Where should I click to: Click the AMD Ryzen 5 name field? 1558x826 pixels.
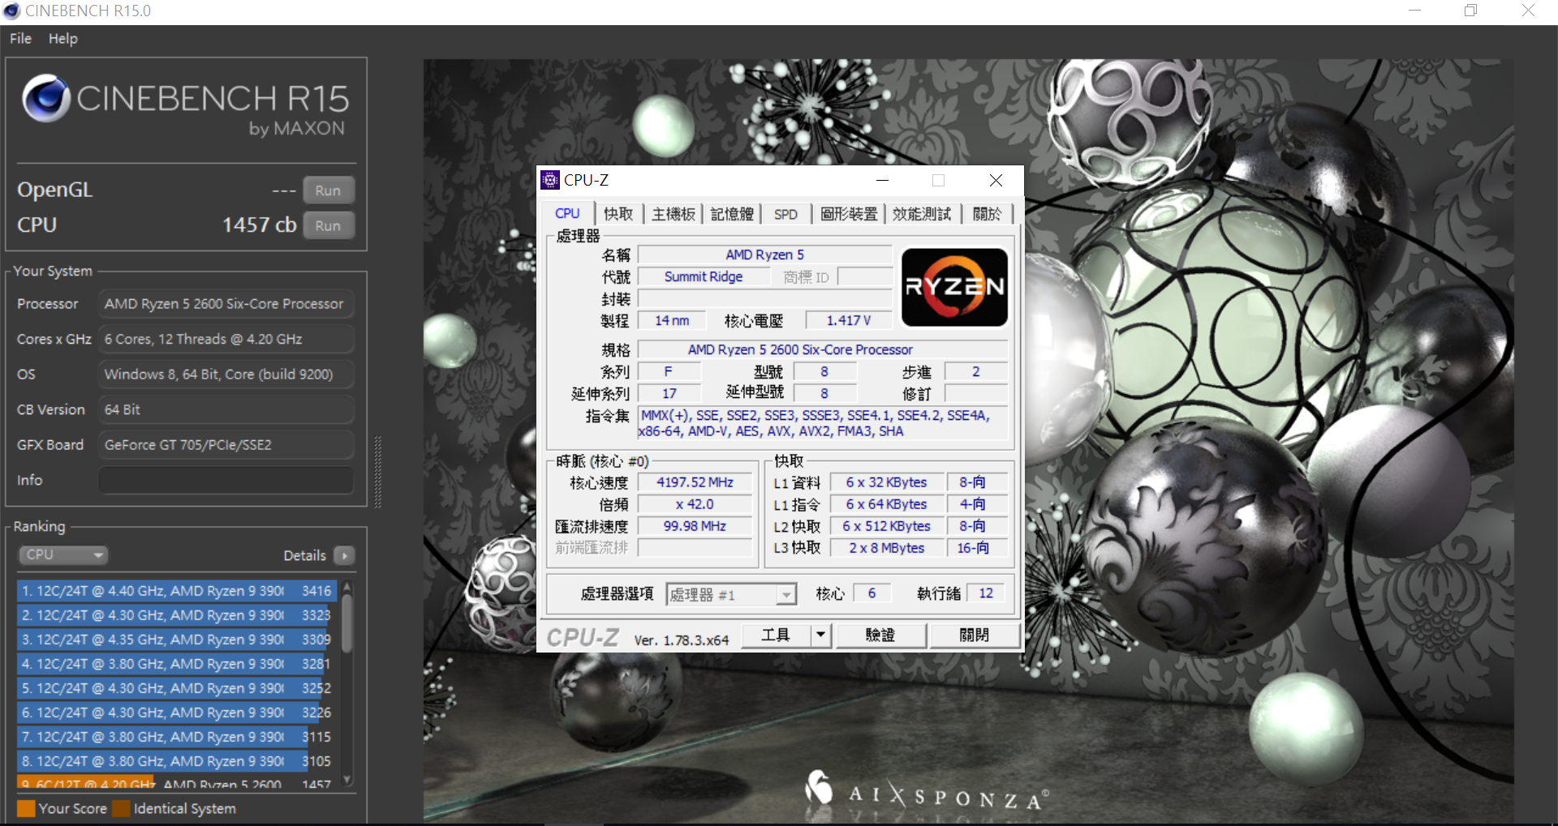tap(765, 255)
